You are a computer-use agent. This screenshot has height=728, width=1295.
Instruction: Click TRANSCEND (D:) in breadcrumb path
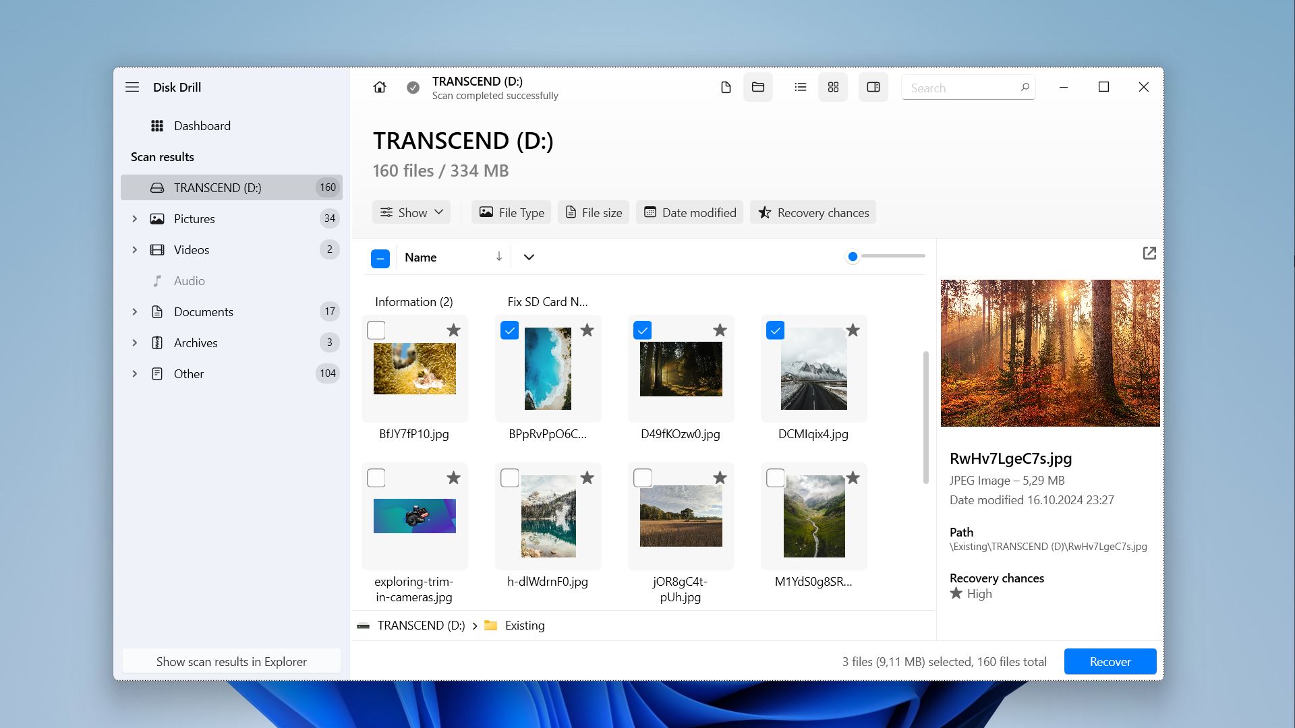point(421,626)
